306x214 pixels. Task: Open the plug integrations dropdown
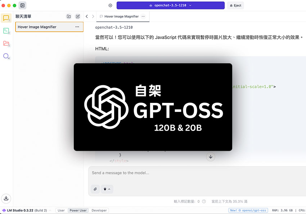coord(107,189)
